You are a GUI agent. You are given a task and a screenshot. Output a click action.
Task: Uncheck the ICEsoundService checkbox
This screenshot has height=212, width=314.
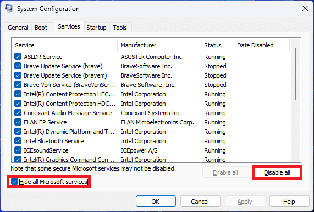click(18, 150)
